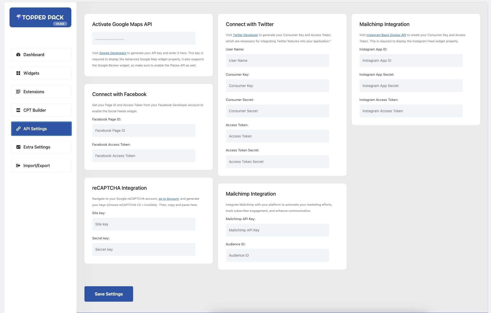This screenshot has width=491, height=313.
Task: Click the Topper Pack logo
Action: coord(40,17)
